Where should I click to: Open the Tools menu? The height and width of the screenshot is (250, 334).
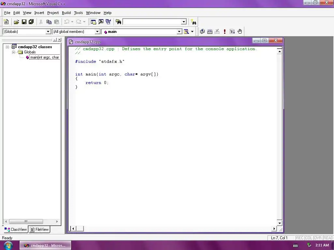[78, 13]
